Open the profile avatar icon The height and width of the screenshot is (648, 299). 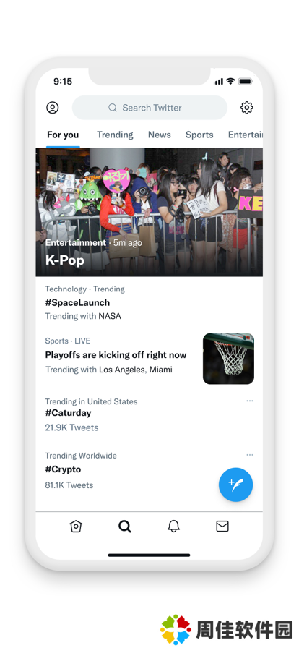click(x=53, y=108)
